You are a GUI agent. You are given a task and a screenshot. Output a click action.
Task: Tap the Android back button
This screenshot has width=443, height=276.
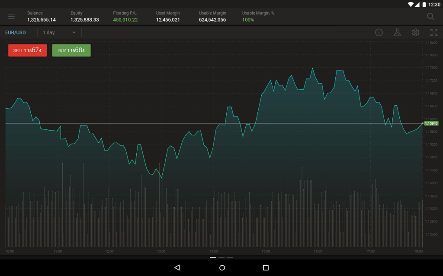[177, 267]
